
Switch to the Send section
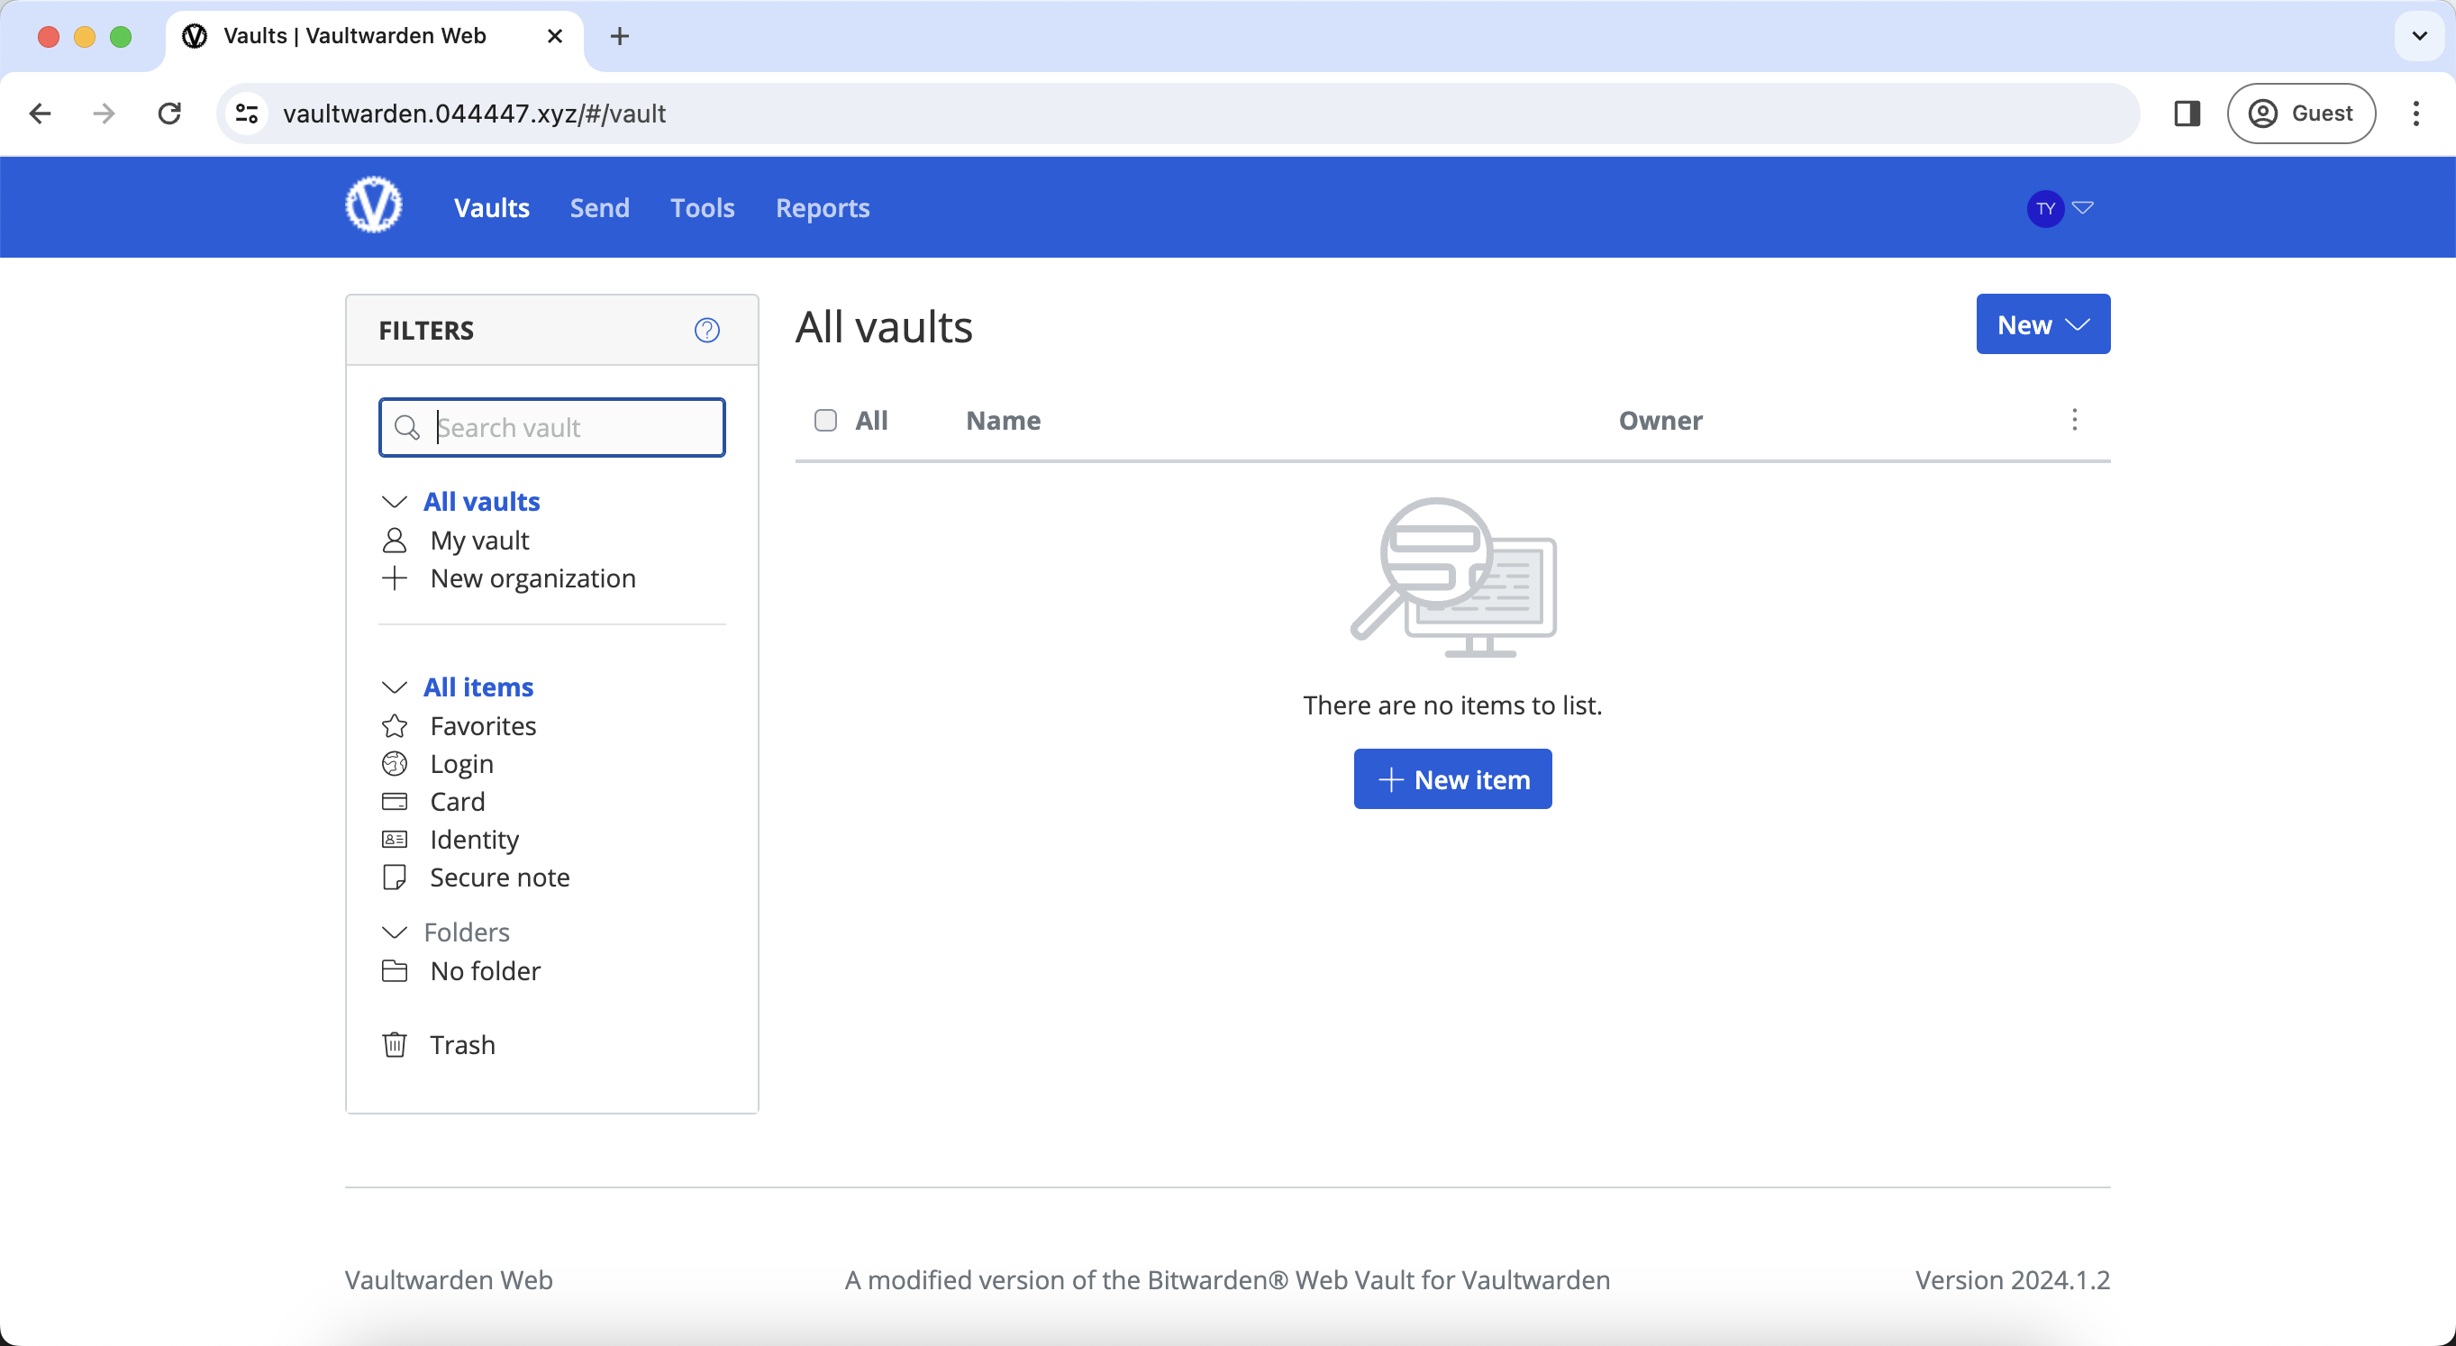tap(599, 208)
